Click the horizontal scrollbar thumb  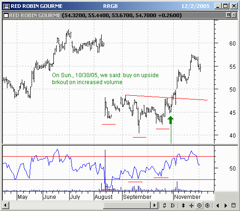point(127,205)
